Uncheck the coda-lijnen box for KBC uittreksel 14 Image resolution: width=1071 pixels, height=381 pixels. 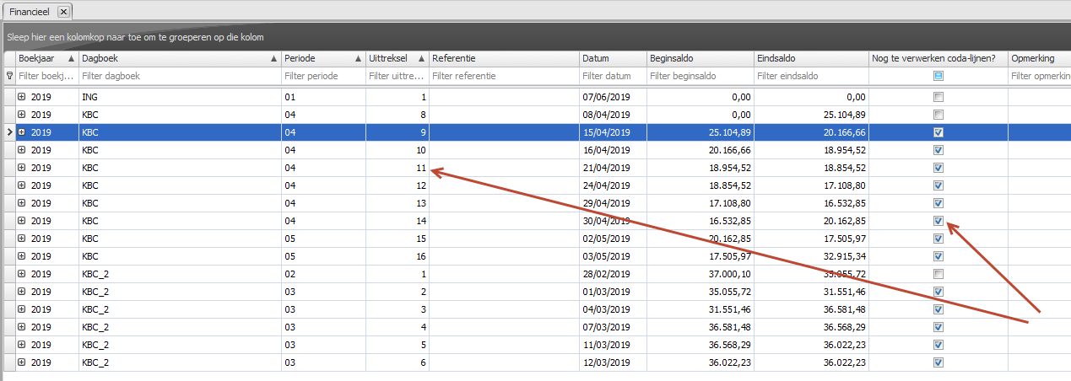tap(938, 221)
